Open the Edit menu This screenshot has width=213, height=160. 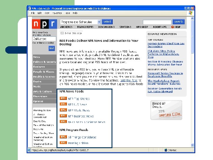pos(40,13)
